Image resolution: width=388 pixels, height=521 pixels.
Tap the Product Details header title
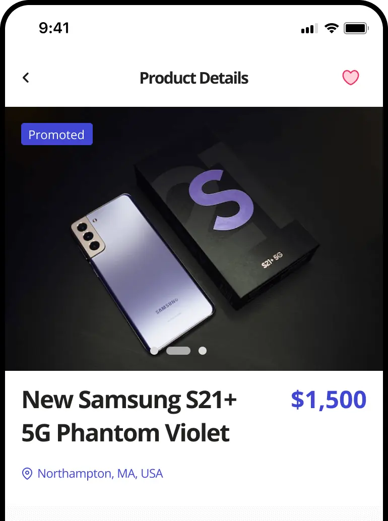pos(194,78)
